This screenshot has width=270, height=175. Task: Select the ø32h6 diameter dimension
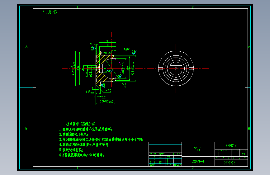[73, 69]
